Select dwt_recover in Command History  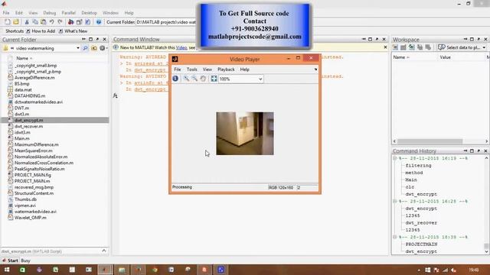[x=421, y=223]
